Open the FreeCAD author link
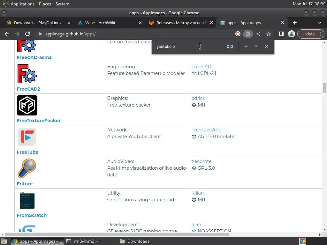The image size is (327, 245). pos(201,67)
